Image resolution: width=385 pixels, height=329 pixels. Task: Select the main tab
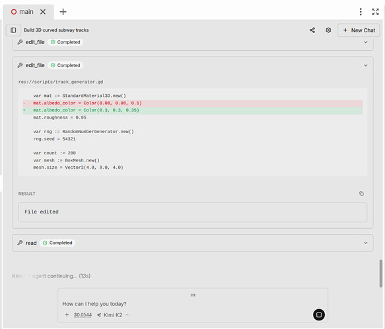pos(26,12)
